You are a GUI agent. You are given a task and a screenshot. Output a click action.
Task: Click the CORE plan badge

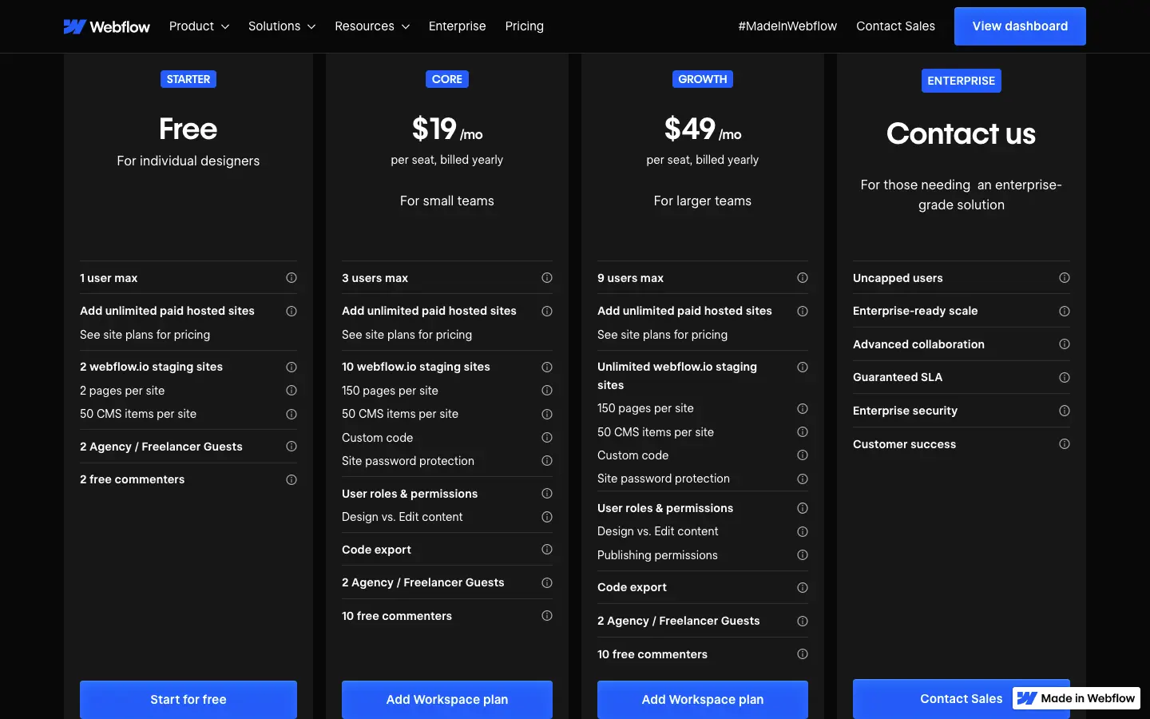click(447, 79)
